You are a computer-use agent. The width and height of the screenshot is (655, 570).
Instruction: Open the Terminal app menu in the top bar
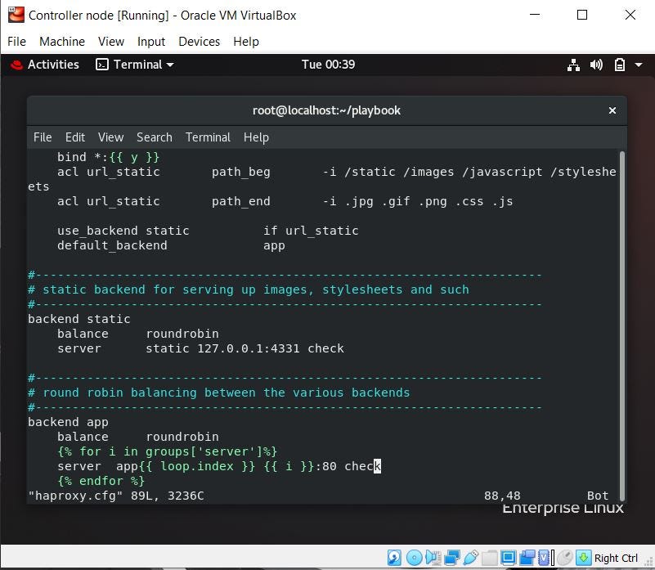(x=134, y=65)
